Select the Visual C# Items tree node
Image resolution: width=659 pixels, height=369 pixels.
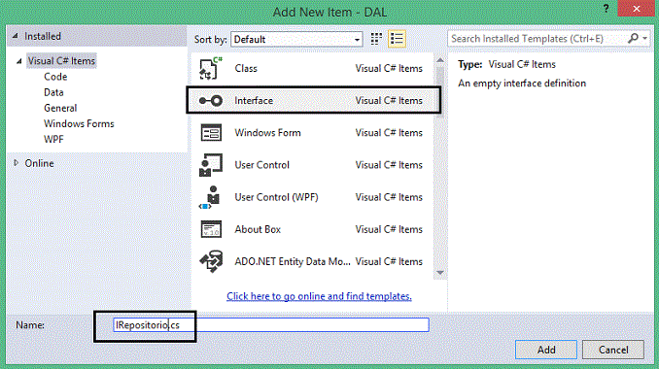tap(61, 61)
